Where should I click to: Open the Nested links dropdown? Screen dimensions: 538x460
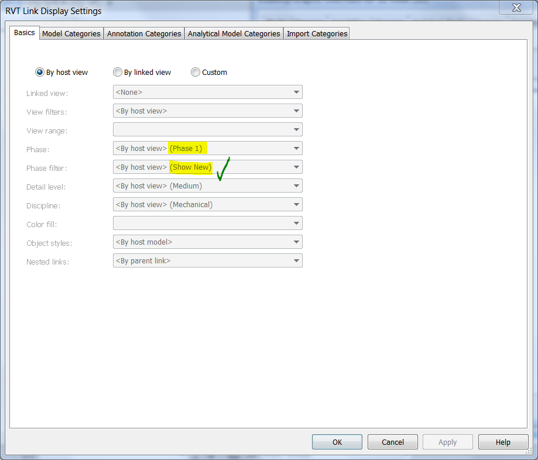point(296,260)
